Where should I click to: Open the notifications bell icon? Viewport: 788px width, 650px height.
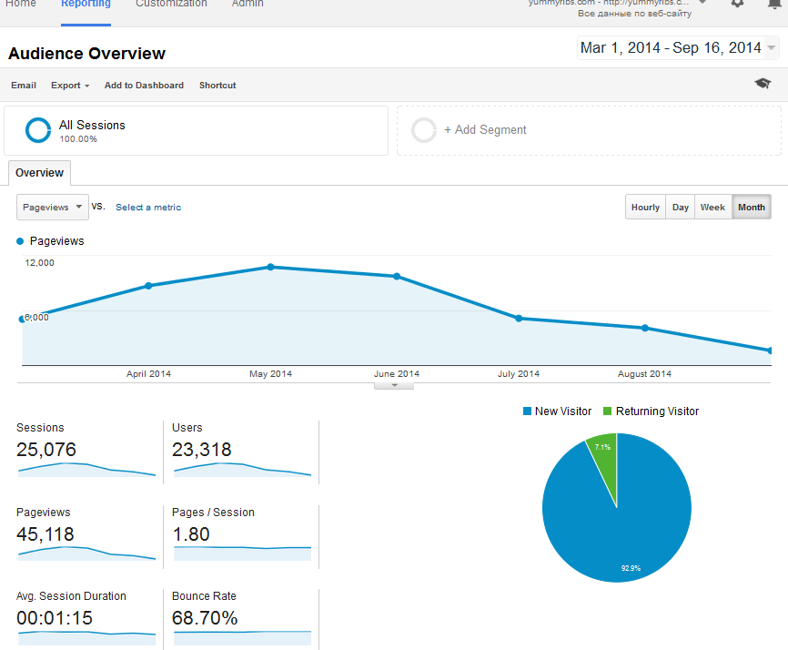point(774,4)
